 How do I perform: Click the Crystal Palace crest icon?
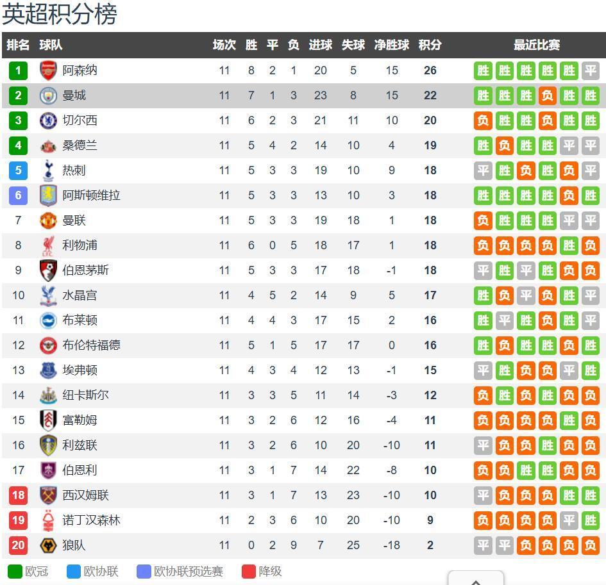[x=48, y=295]
